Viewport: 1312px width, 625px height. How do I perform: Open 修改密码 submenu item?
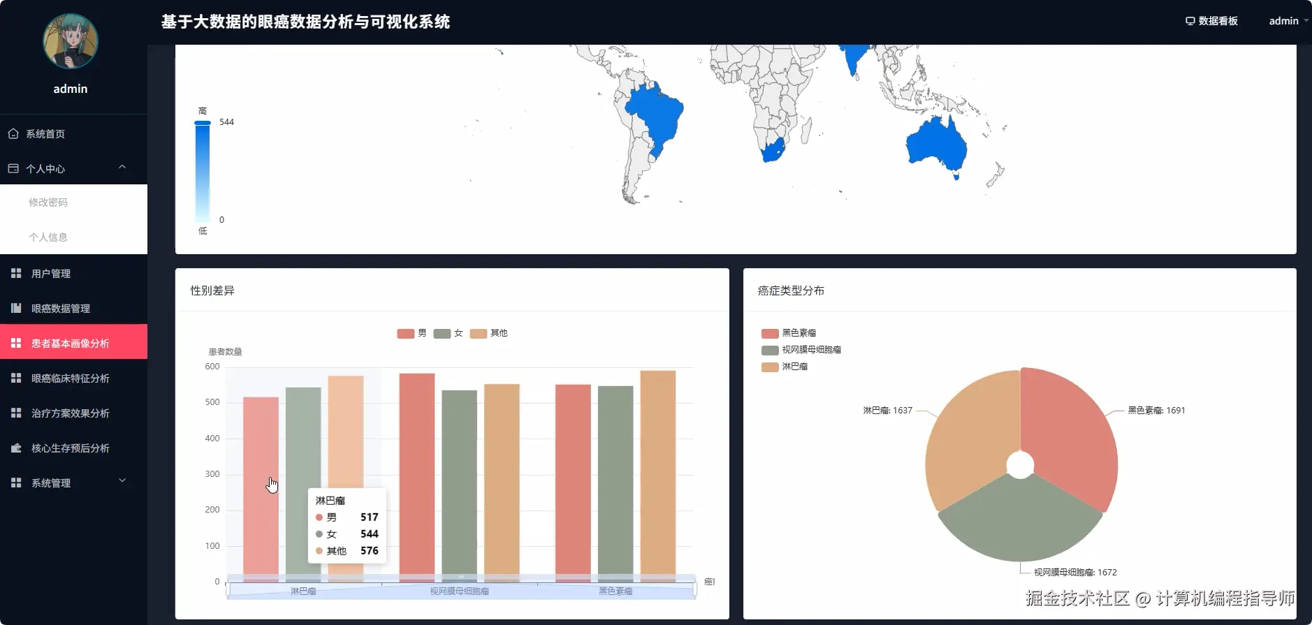[x=73, y=202]
